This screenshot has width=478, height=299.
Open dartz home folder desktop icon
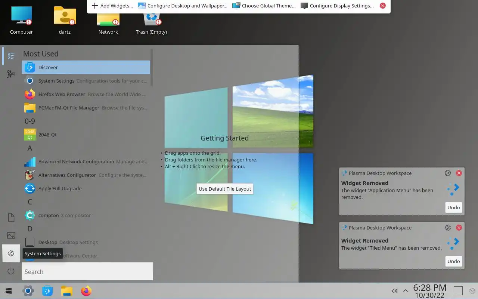pyautogui.click(x=65, y=20)
